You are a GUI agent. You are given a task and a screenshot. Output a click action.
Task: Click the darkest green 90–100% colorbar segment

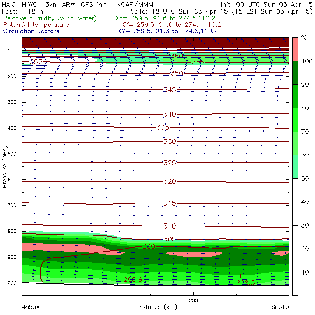coord(295,73)
